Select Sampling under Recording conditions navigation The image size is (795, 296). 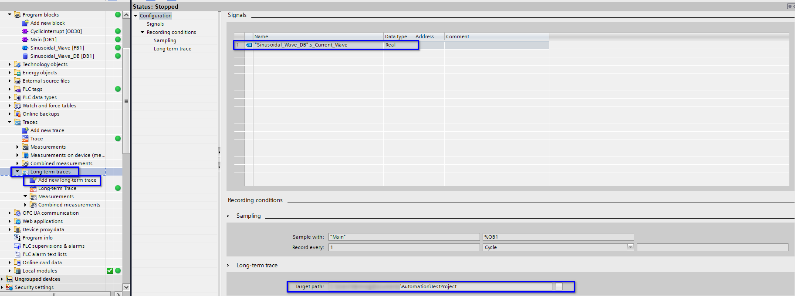[165, 40]
